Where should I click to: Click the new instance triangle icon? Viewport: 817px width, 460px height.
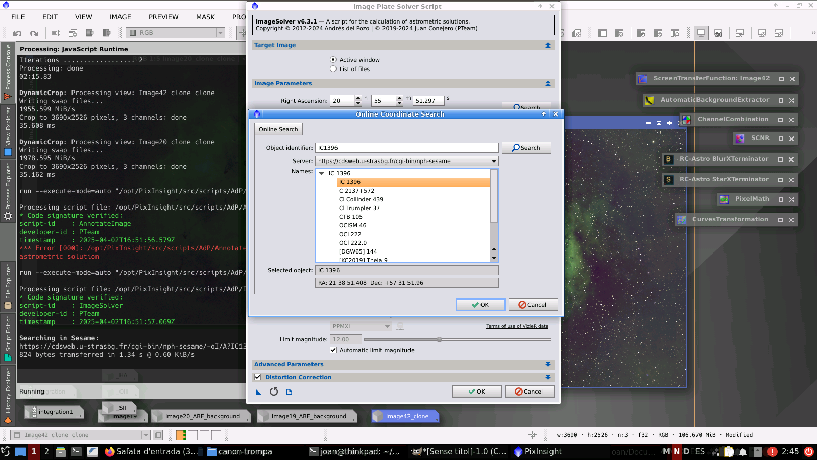coord(258,392)
